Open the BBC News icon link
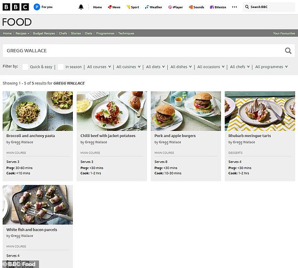This screenshot has height=268, width=298. click(x=110, y=7)
